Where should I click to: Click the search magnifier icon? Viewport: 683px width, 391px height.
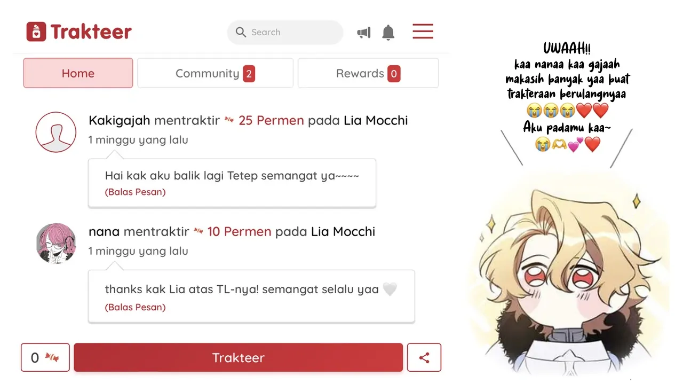(241, 32)
